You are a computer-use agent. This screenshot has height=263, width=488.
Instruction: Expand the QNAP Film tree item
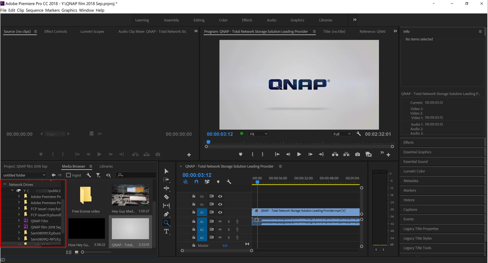point(19,221)
